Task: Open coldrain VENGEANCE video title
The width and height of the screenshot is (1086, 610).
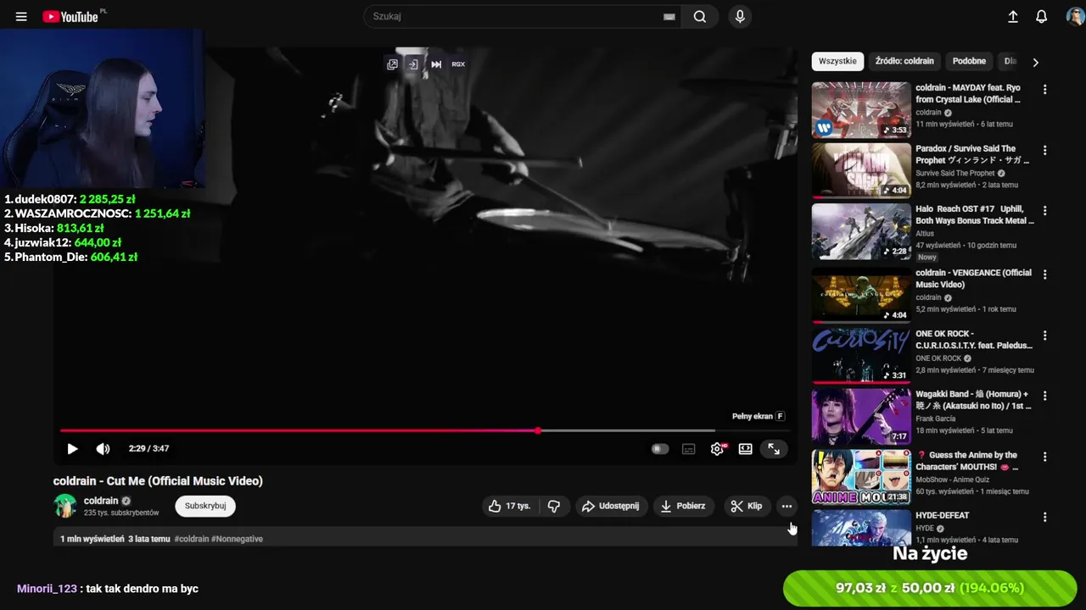Action: 973,279
